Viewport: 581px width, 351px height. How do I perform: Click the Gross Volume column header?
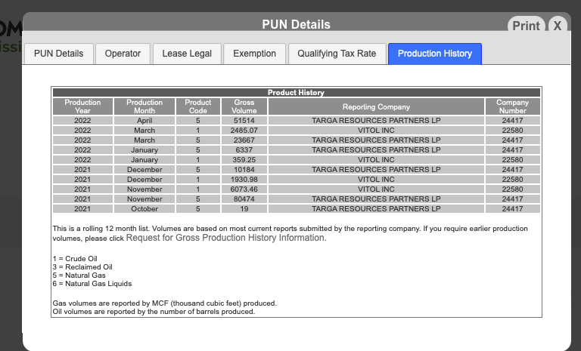tap(244, 106)
